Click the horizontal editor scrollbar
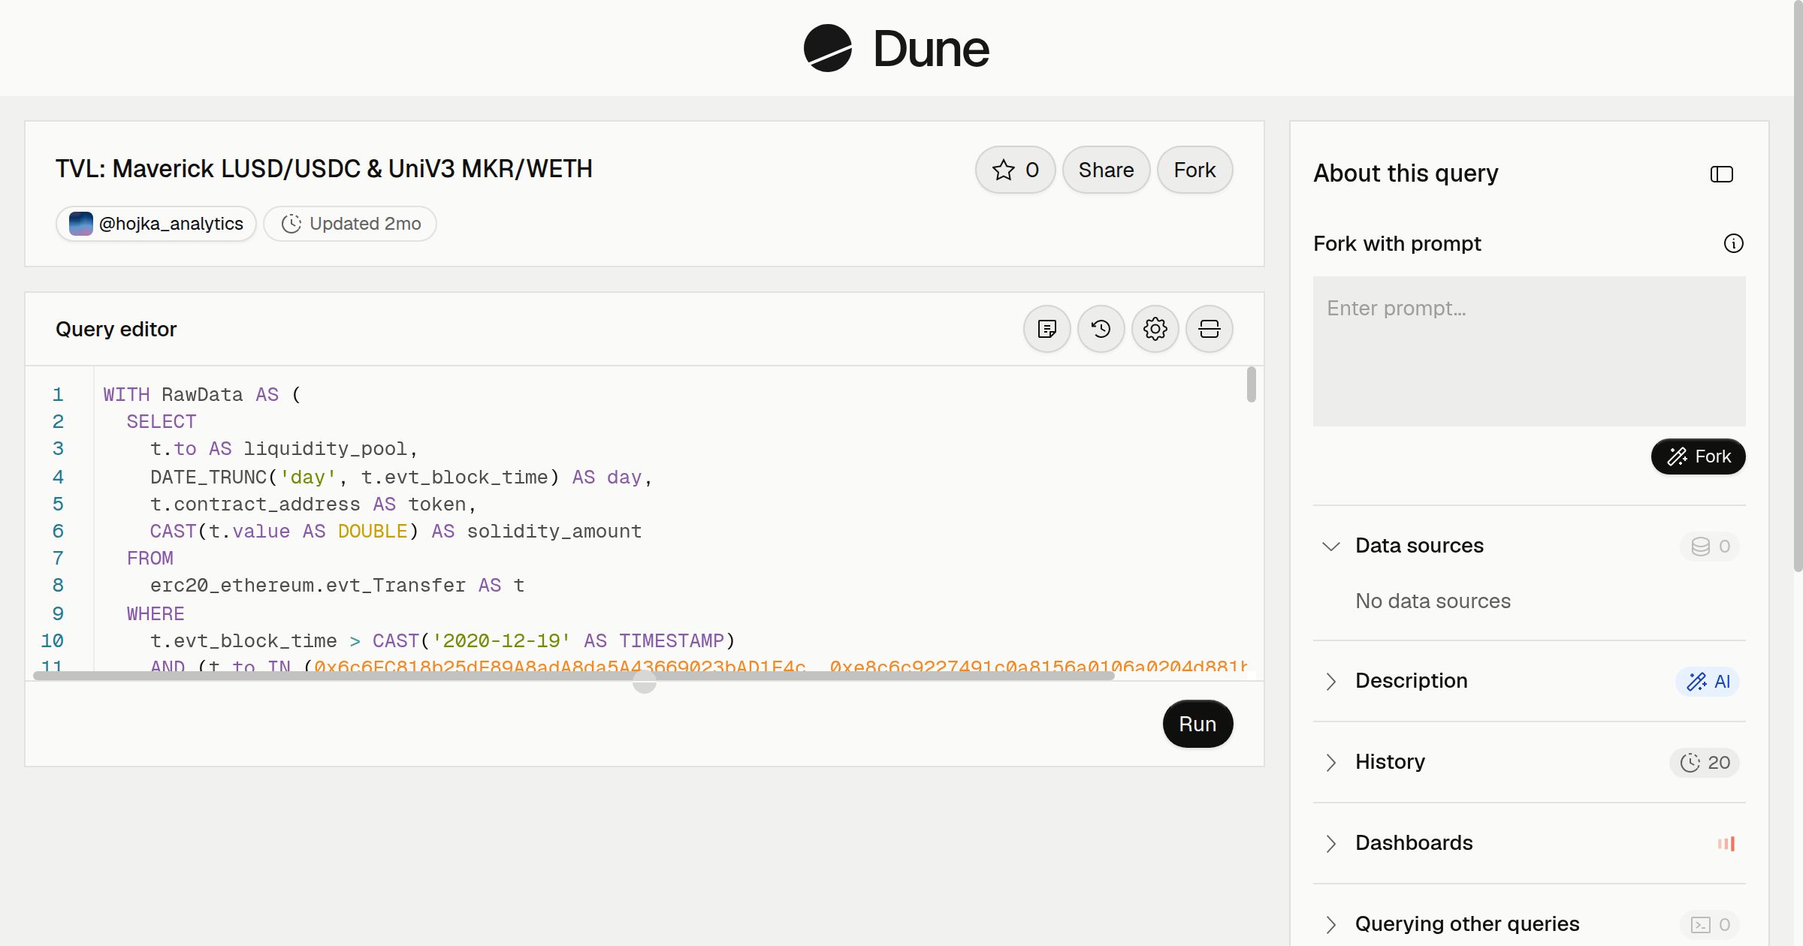The width and height of the screenshot is (1803, 946). pos(574,676)
